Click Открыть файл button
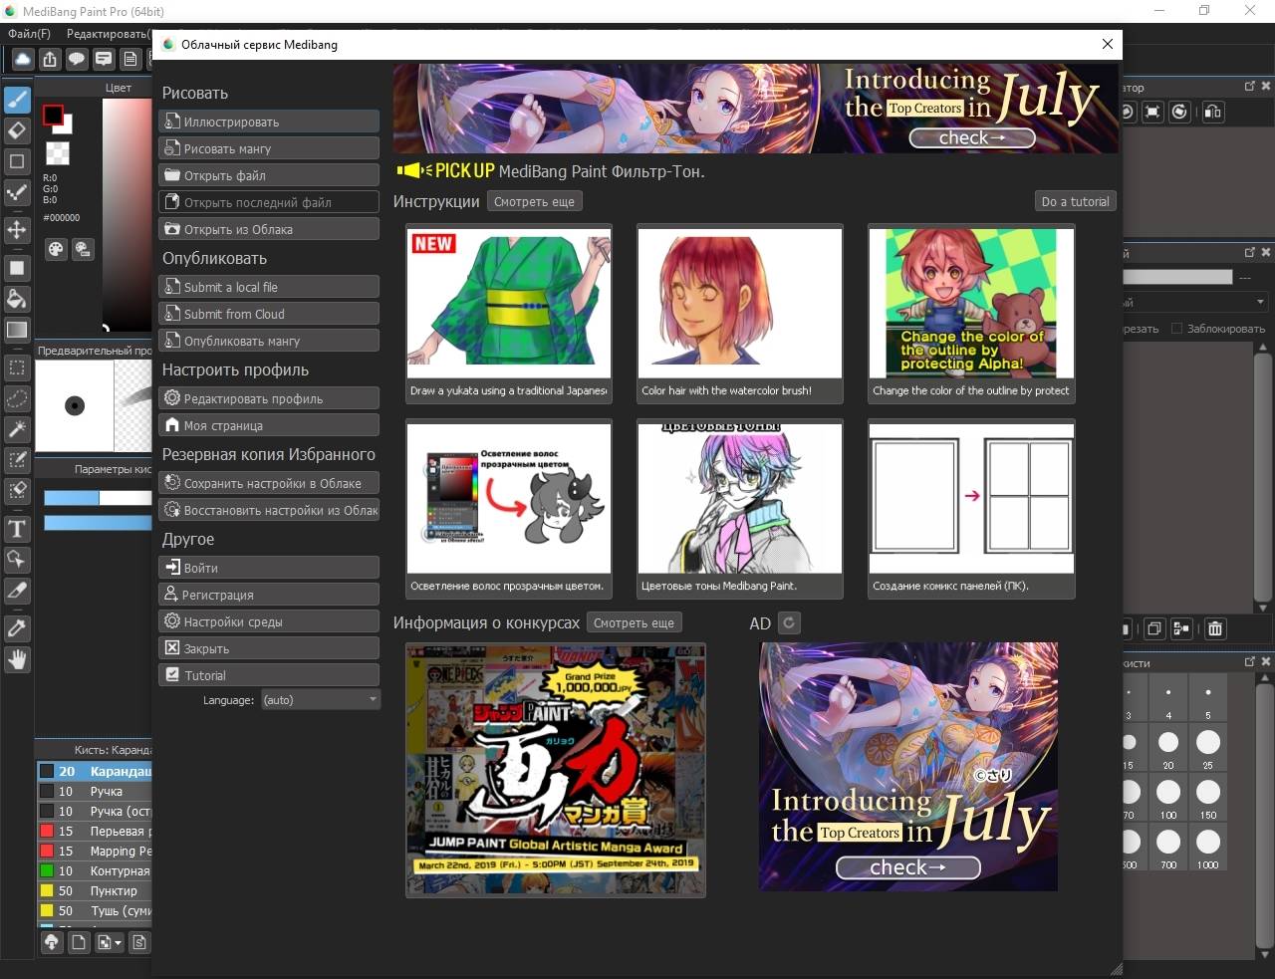The height and width of the screenshot is (979, 1275). pyautogui.click(x=269, y=175)
